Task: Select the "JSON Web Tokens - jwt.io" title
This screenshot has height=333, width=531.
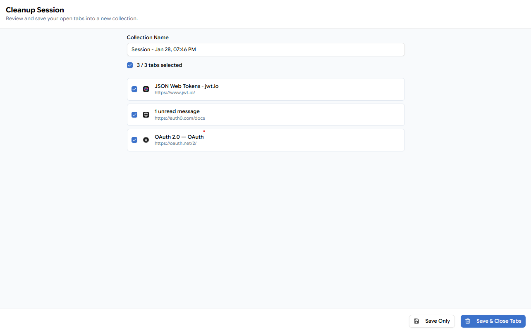Action: (x=187, y=86)
